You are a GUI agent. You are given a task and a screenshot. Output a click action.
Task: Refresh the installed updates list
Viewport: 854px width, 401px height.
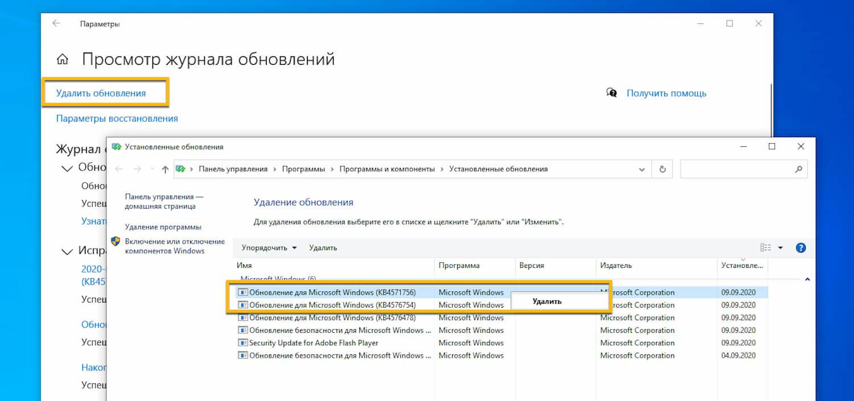pyautogui.click(x=662, y=169)
